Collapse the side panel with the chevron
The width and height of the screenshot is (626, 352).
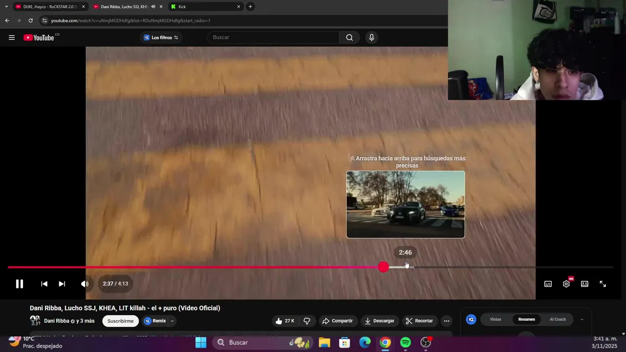[x=581, y=319]
